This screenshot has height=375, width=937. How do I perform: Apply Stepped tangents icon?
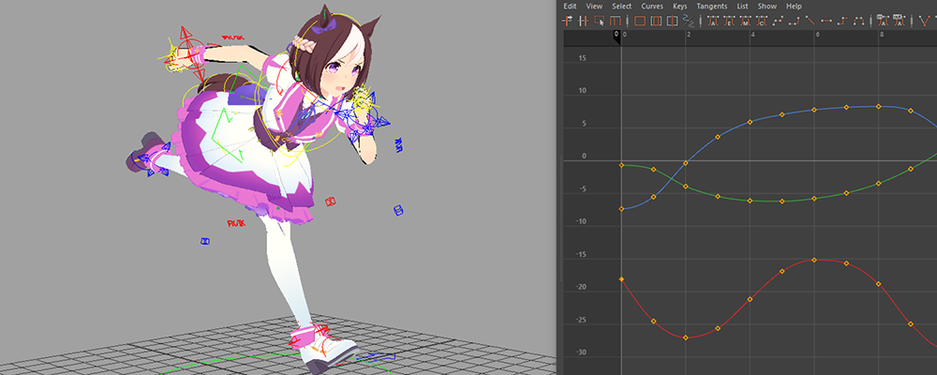pos(842,21)
